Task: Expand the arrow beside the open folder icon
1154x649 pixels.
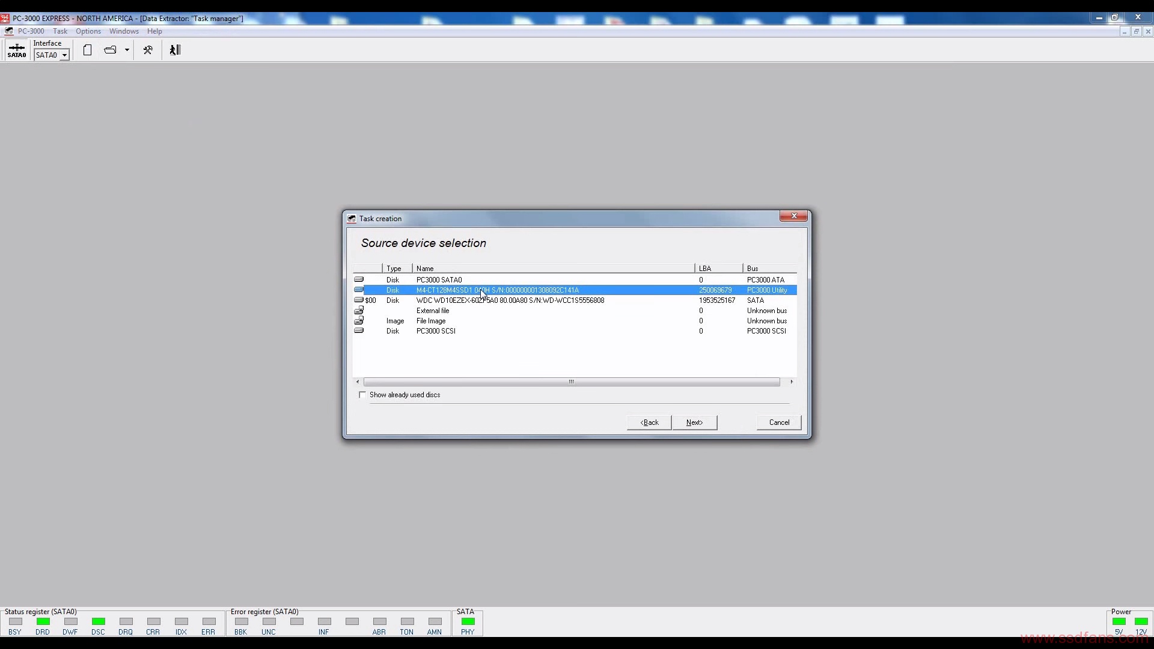Action: [x=127, y=50]
